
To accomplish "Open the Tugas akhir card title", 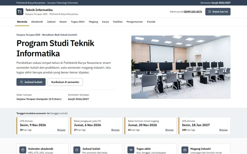I will pos(144,149).
